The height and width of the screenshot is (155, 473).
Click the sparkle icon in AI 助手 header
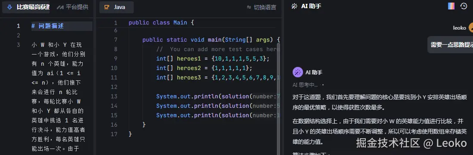(294, 6)
